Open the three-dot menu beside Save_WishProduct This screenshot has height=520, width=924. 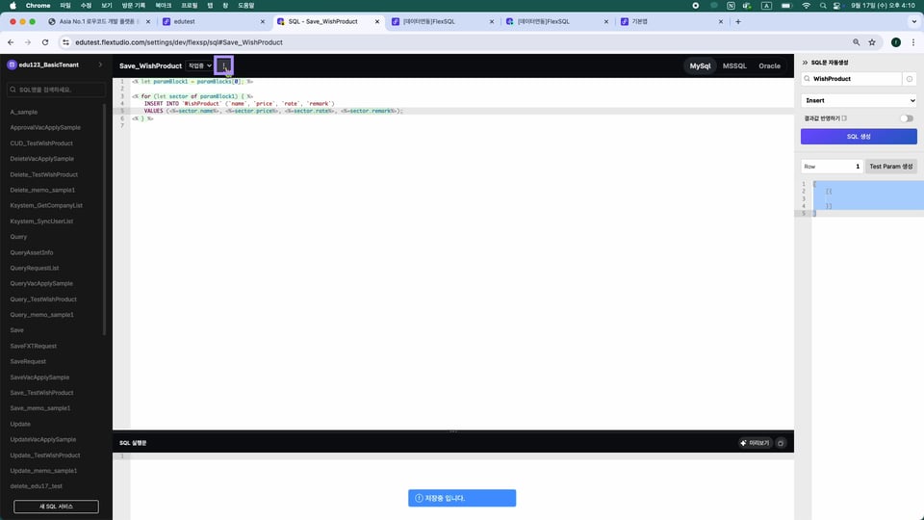[224, 65]
